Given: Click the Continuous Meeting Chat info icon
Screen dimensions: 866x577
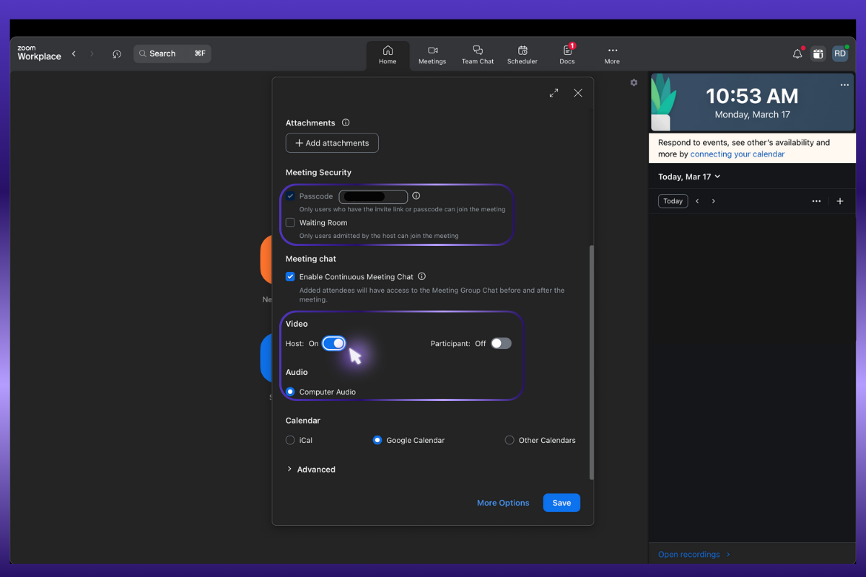Looking at the screenshot, I should coord(422,276).
